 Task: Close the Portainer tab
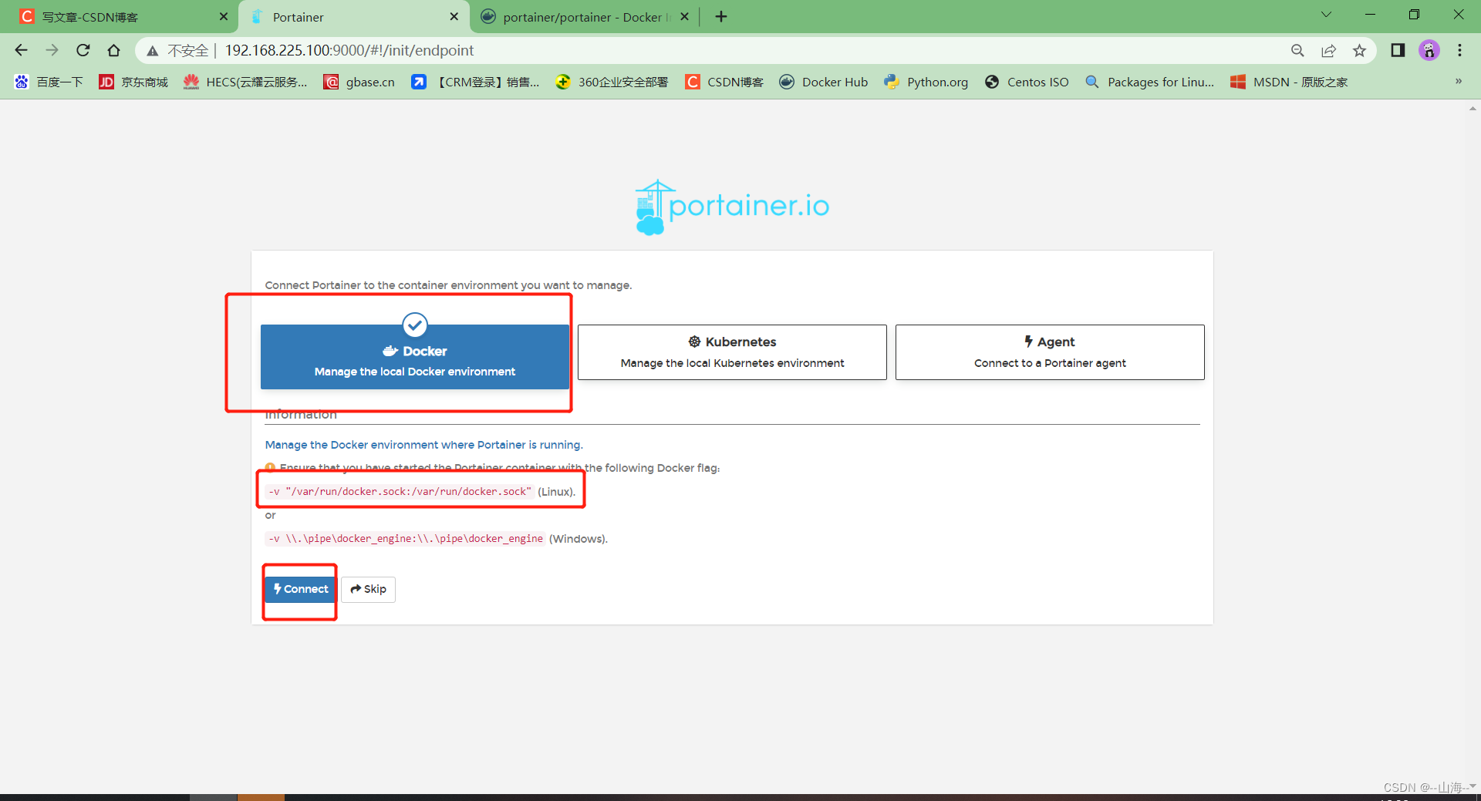[454, 16]
